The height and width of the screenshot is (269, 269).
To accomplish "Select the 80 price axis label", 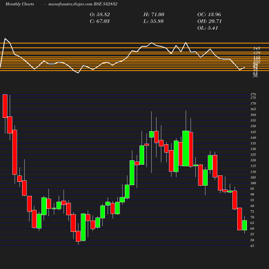I will point(252,206).
